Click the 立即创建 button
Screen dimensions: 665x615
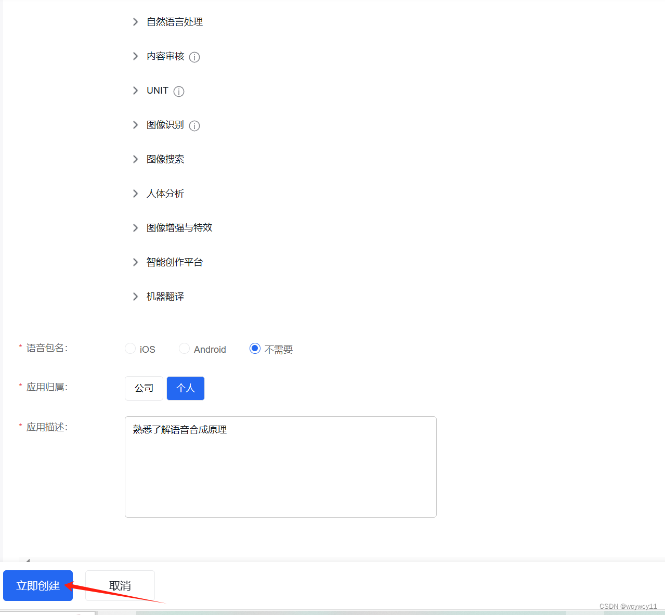(38, 585)
